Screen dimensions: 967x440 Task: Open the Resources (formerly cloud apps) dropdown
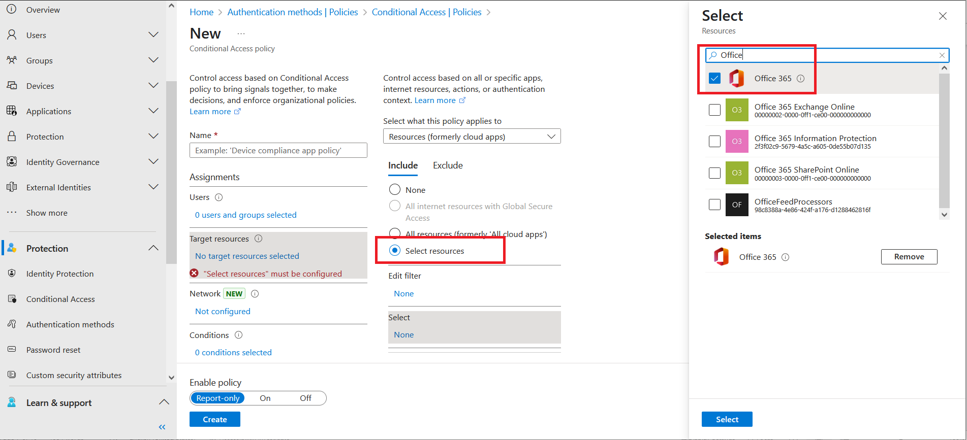click(472, 137)
